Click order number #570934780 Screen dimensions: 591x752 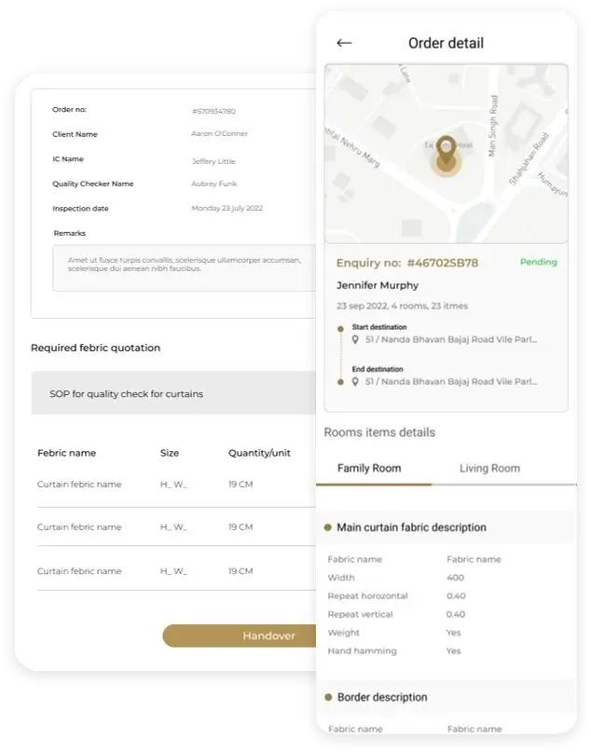point(213,111)
